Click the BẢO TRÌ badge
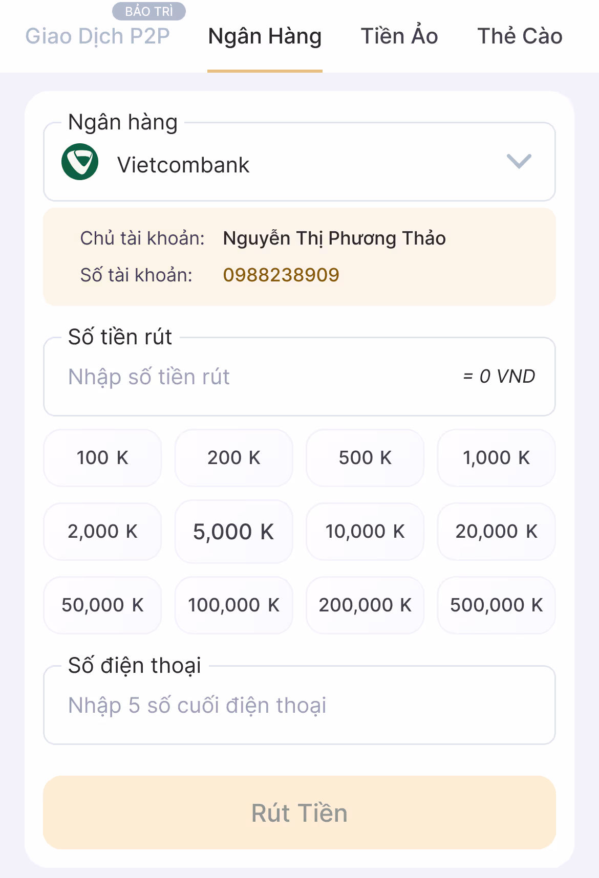The height and width of the screenshot is (878, 599). coord(149,11)
